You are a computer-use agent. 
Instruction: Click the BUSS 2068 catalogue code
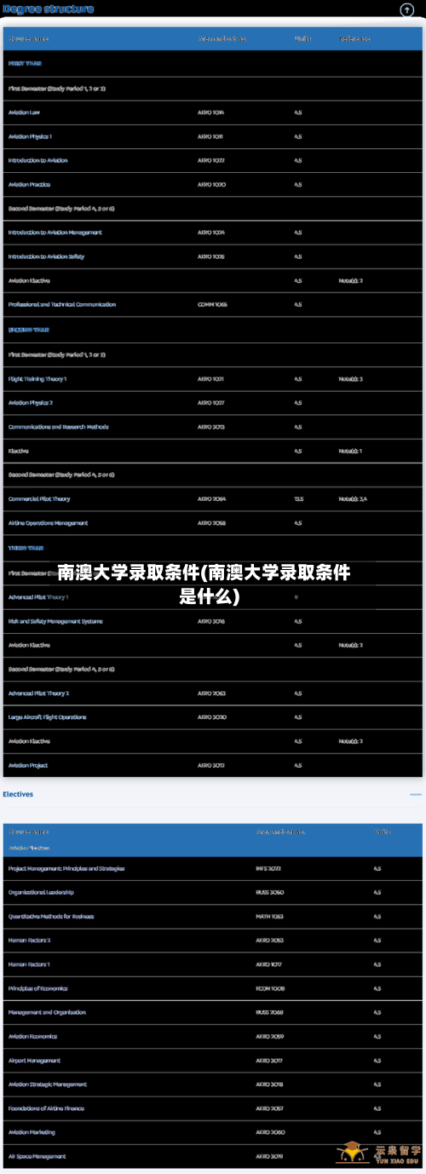269,1012
